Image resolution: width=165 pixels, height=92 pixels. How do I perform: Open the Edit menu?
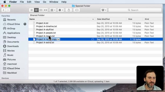pyautogui.click(x=29, y=2)
